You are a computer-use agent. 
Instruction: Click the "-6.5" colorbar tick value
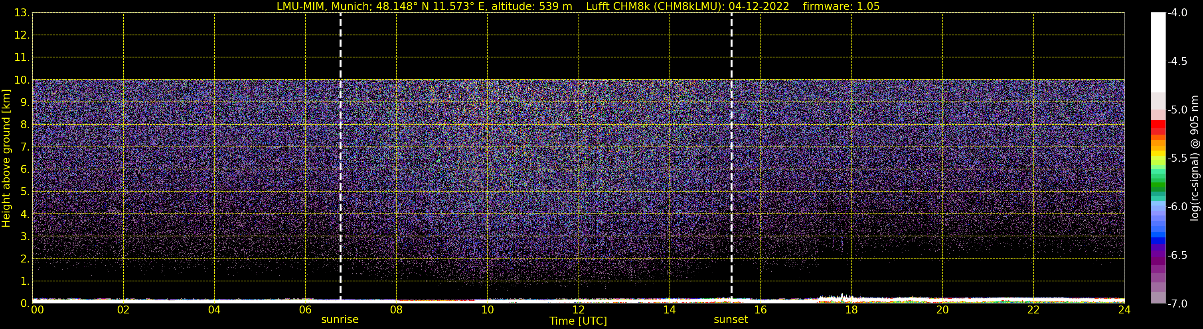pyautogui.click(x=1177, y=255)
